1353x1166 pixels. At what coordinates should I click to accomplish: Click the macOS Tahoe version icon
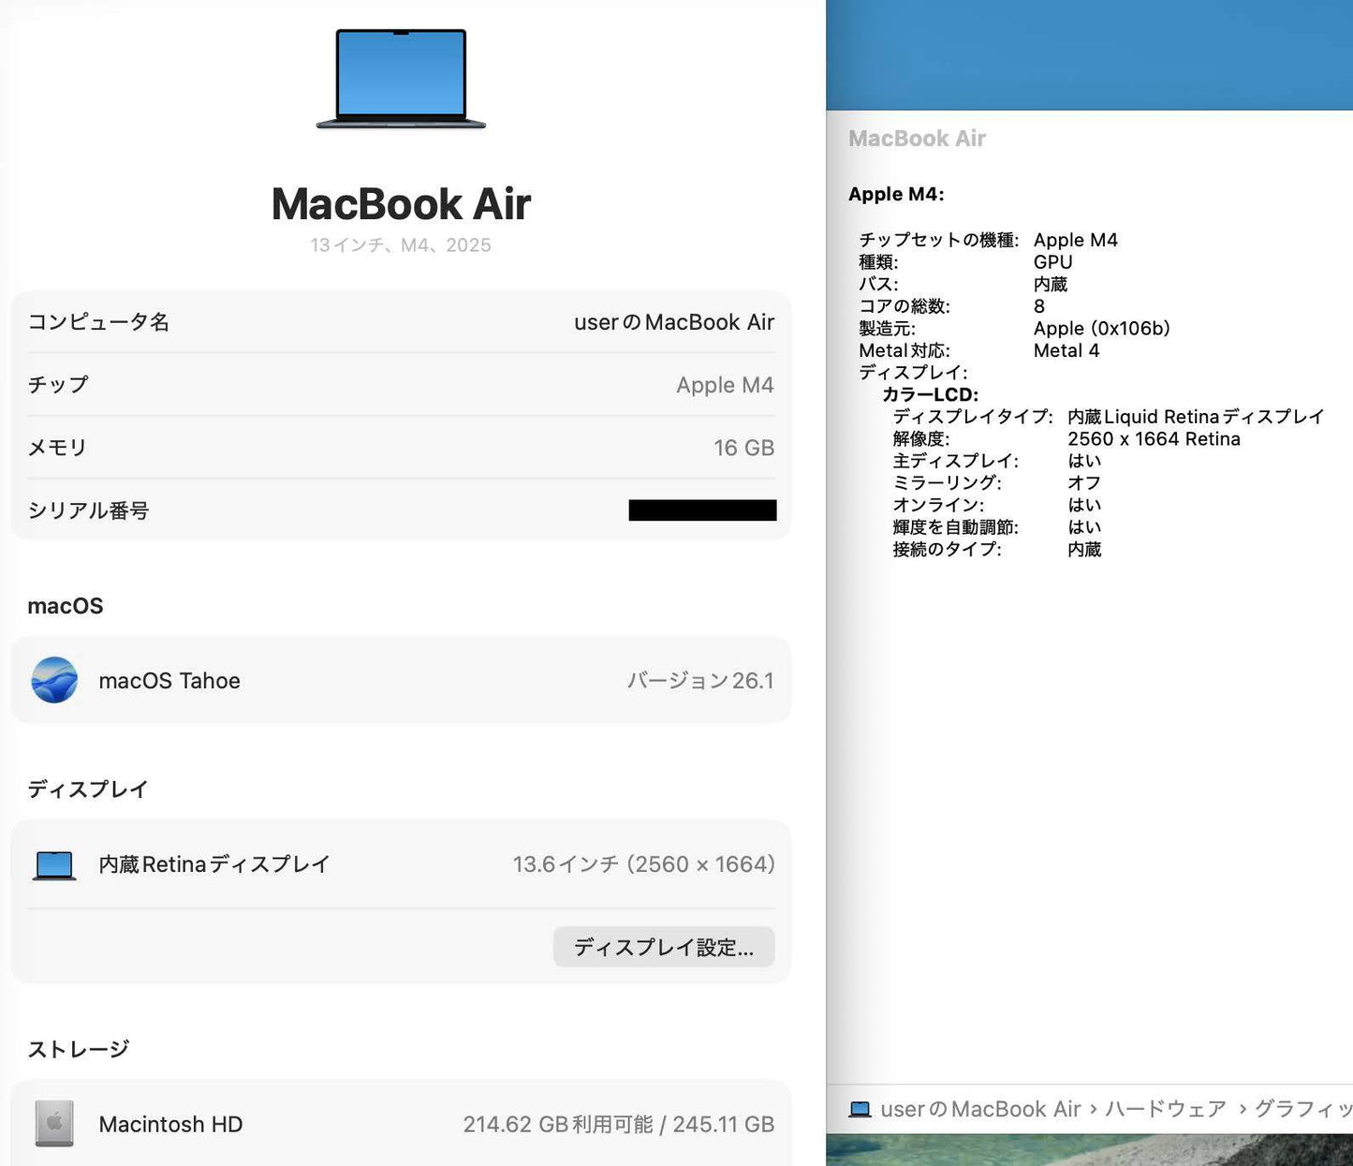(x=53, y=681)
